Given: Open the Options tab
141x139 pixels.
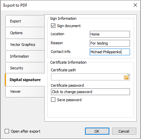Looking at the screenshot, I should tap(25, 33).
